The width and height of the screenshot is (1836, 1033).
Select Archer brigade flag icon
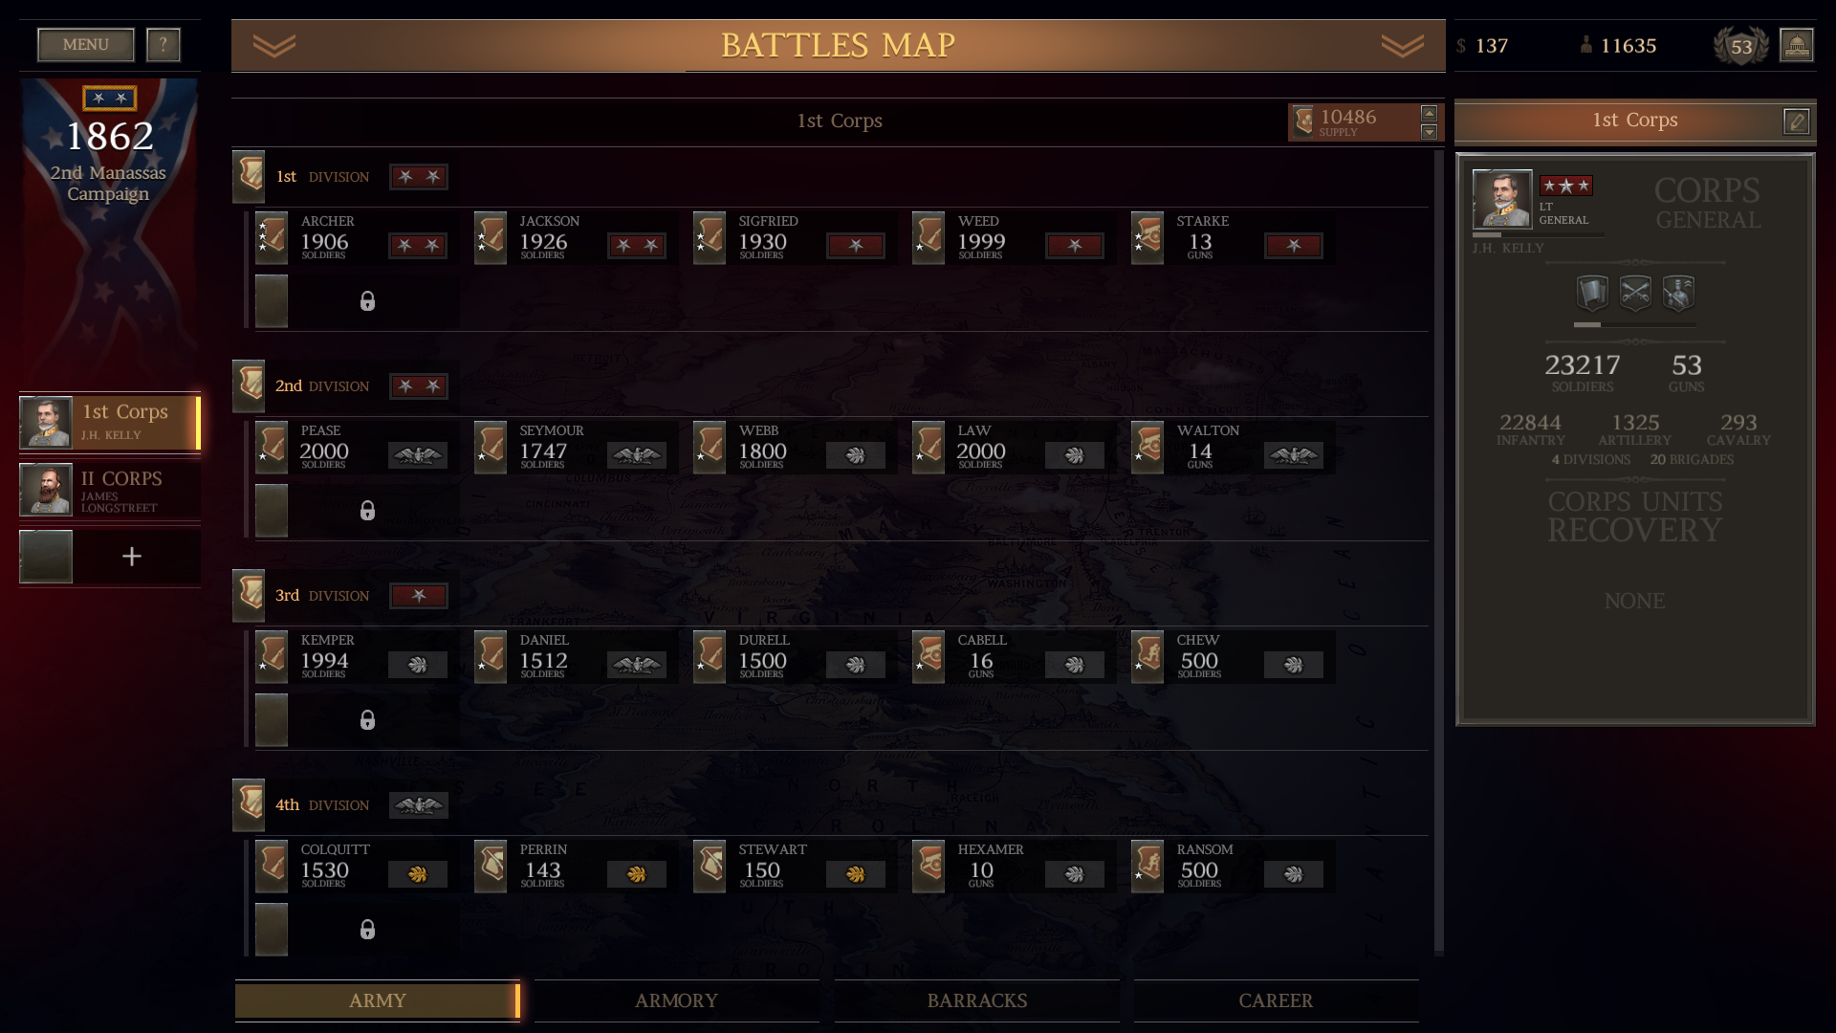(x=272, y=237)
